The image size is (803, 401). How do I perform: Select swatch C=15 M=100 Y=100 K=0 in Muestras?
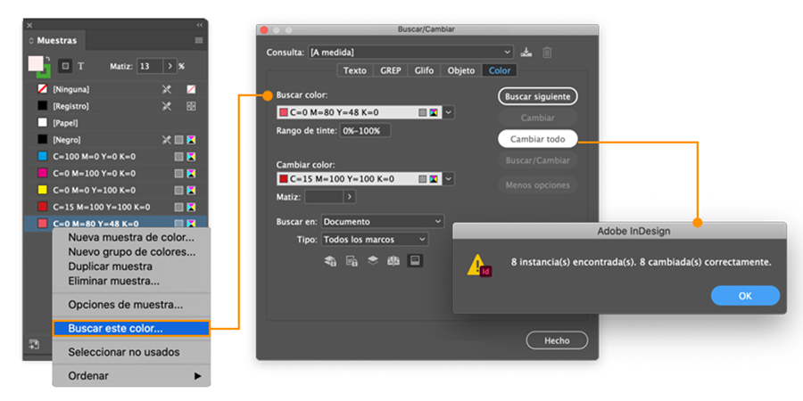pos(115,207)
